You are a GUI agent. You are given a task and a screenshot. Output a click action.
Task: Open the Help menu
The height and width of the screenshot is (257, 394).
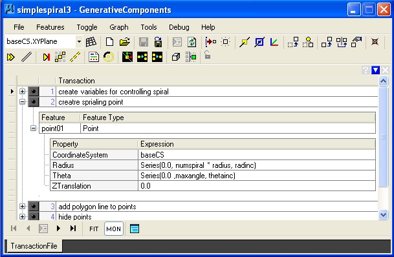click(x=208, y=27)
